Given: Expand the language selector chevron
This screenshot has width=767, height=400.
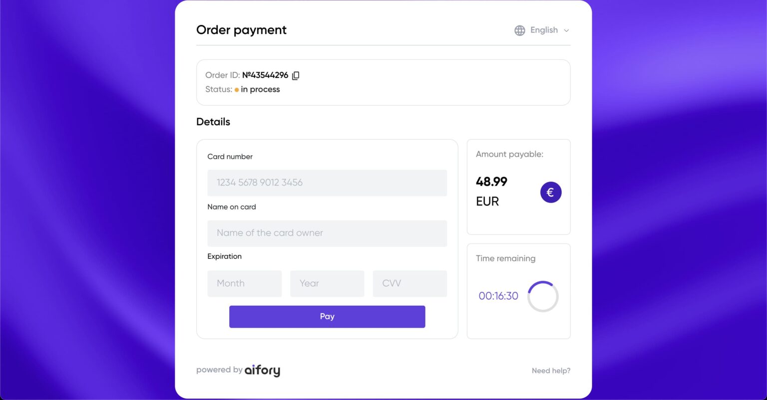Looking at the screenshot, I should coord(566,30).
